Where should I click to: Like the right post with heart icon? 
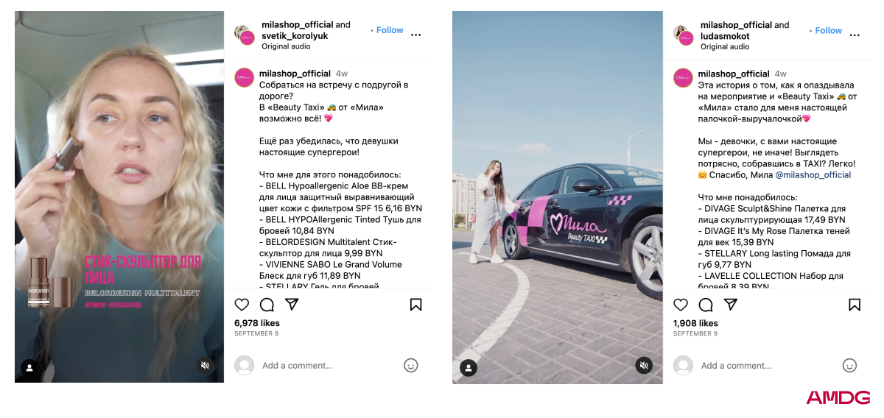coord(681,305)
